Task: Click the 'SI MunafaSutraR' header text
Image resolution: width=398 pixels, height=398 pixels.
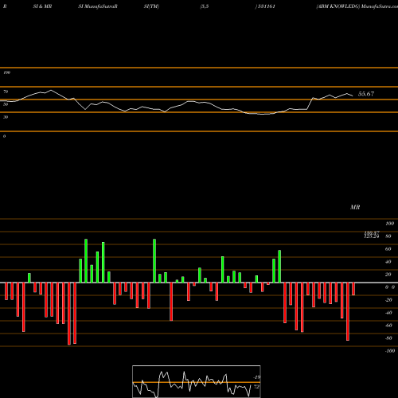Action: click(x=98, y=6)
